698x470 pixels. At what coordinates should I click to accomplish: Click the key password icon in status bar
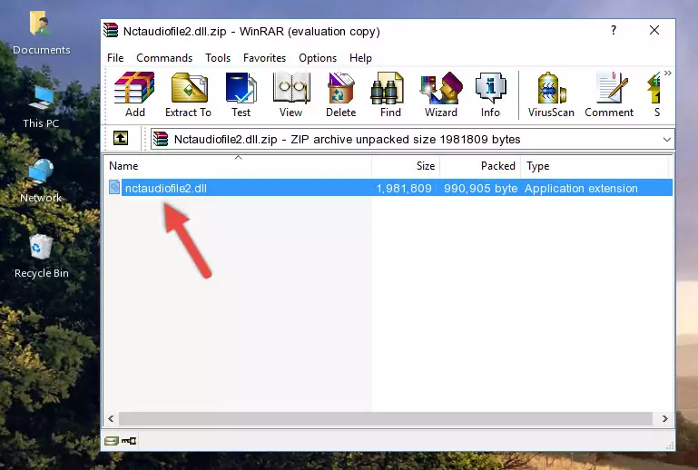(129, 441)
